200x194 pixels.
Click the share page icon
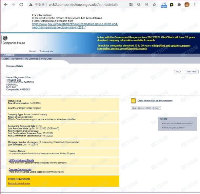click(x=147, y=5)
